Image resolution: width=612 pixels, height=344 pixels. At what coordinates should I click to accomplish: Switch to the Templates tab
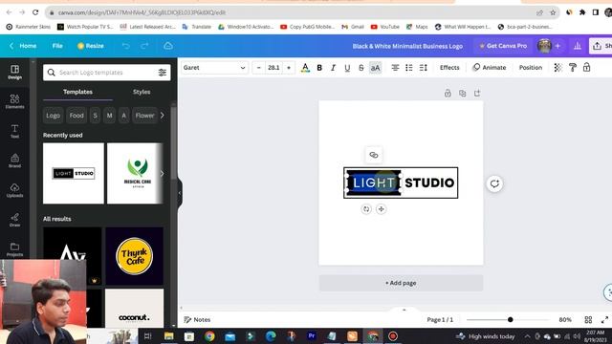(77, 92)
